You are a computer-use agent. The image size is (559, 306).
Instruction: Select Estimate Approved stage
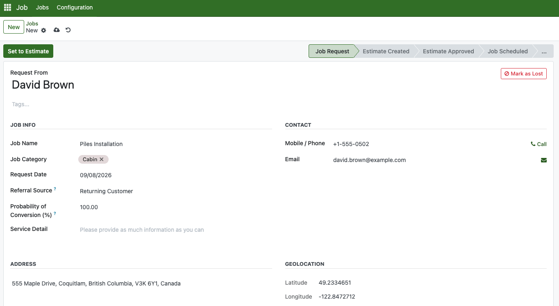tap(448, 51)
